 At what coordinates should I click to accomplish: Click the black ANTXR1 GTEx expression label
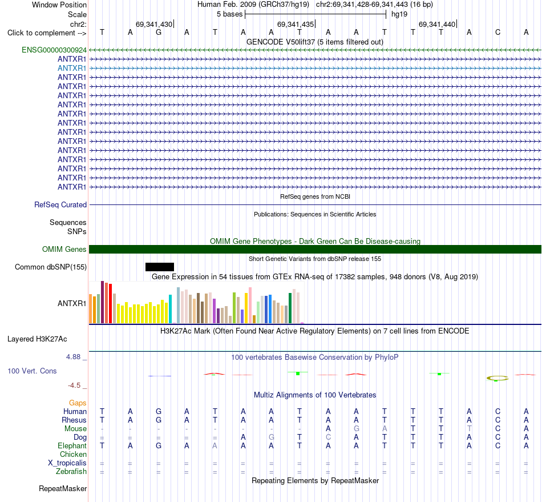pos(72,303)
